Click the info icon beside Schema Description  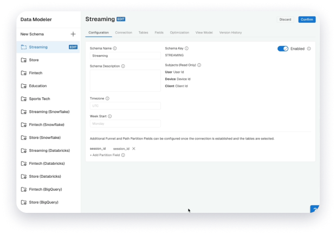(123, 66)
